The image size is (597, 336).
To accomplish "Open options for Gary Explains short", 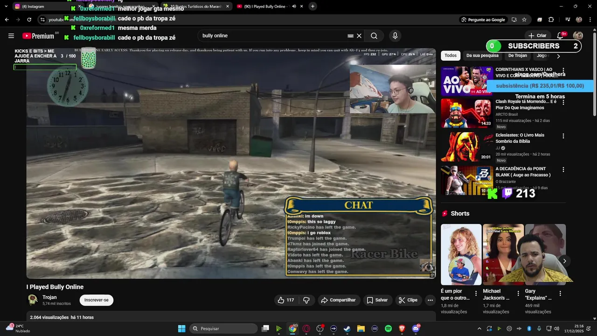I will (x=560, y=294).
